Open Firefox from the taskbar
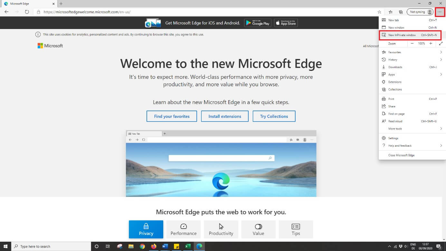Screen dimensions: 446x251 (154, 246)
